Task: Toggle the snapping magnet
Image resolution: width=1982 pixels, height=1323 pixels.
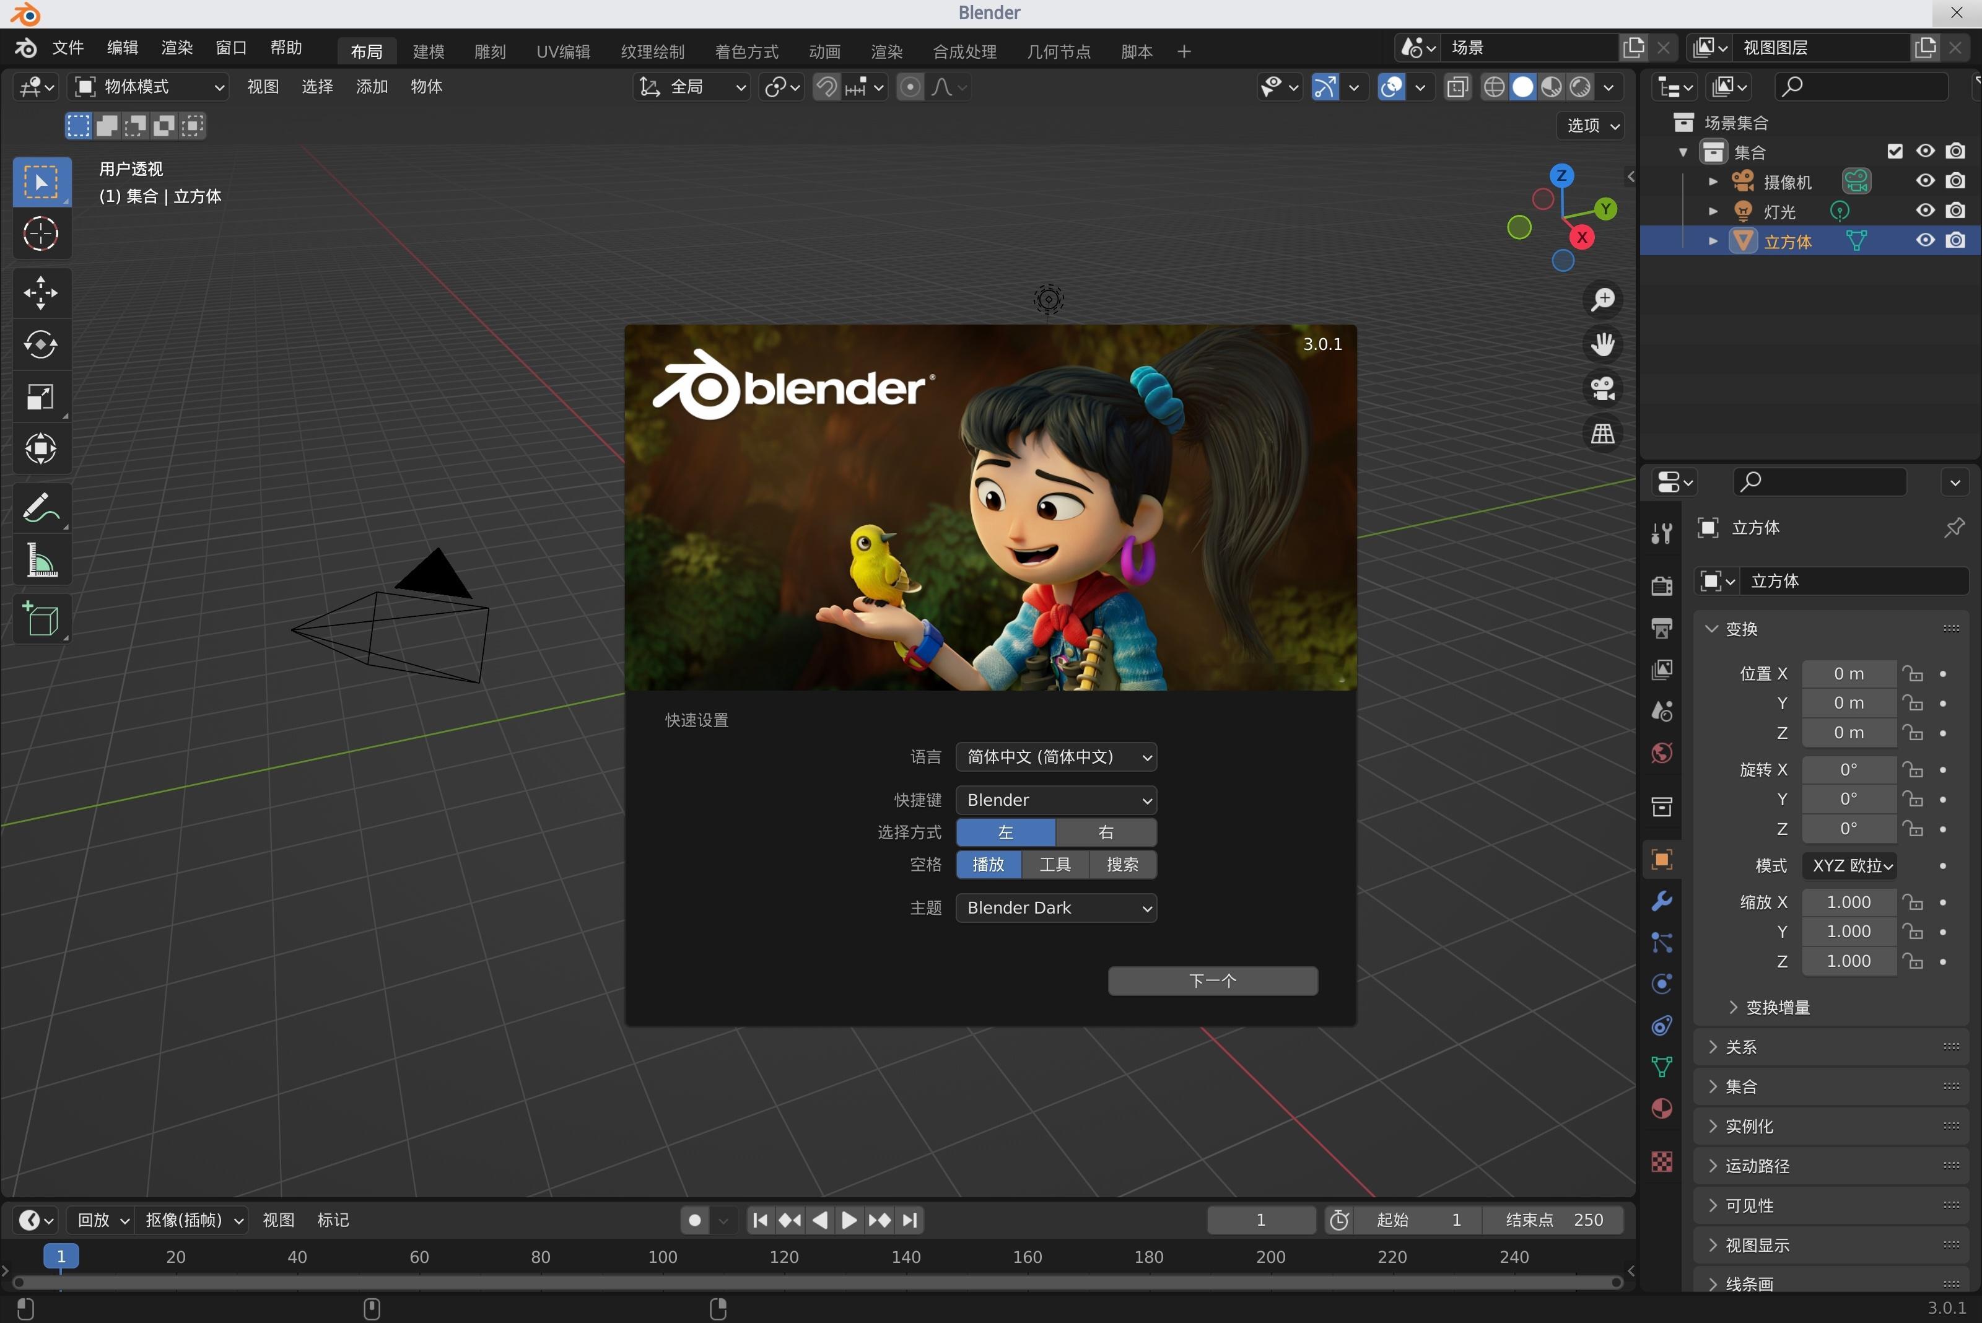Action: [826, 87]
